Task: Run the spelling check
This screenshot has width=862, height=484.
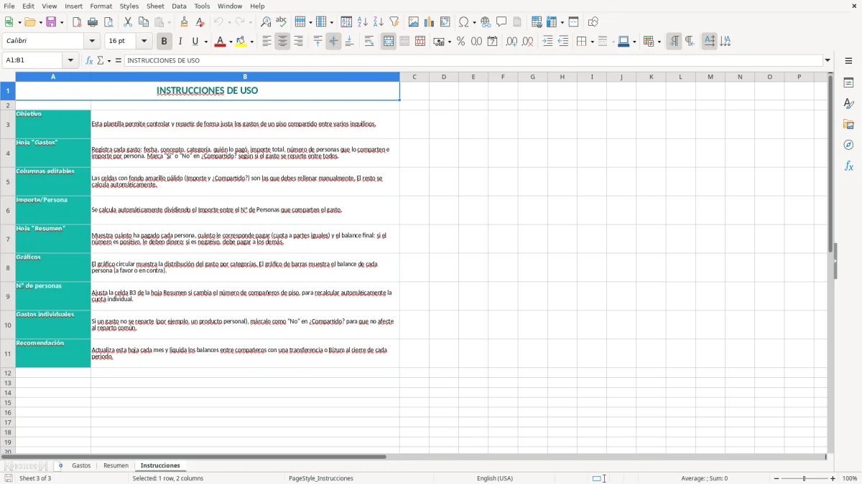Action: (282, 22)
